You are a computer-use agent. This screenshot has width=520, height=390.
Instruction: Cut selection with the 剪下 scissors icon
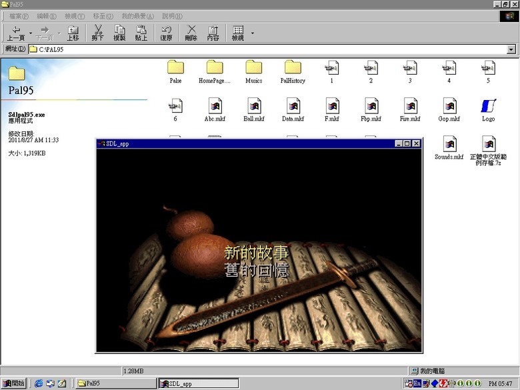pos(97,33)
